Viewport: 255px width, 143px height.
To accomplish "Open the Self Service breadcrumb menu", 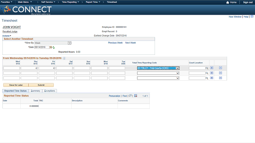I will [x=48, y=2].
